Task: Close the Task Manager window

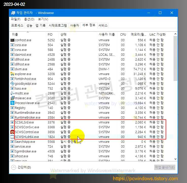Action: 172,13
